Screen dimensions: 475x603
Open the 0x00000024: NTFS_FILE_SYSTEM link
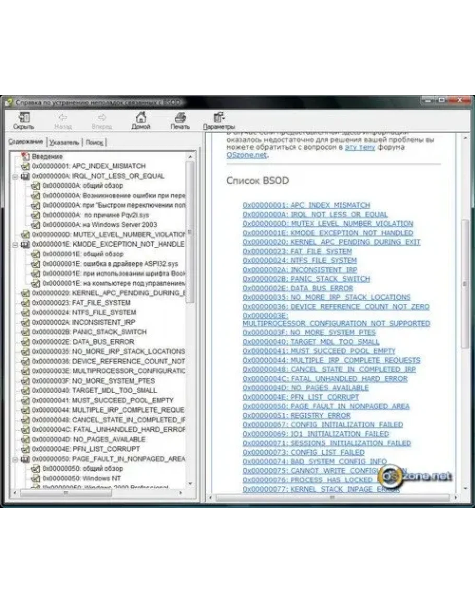coord(300,261)
